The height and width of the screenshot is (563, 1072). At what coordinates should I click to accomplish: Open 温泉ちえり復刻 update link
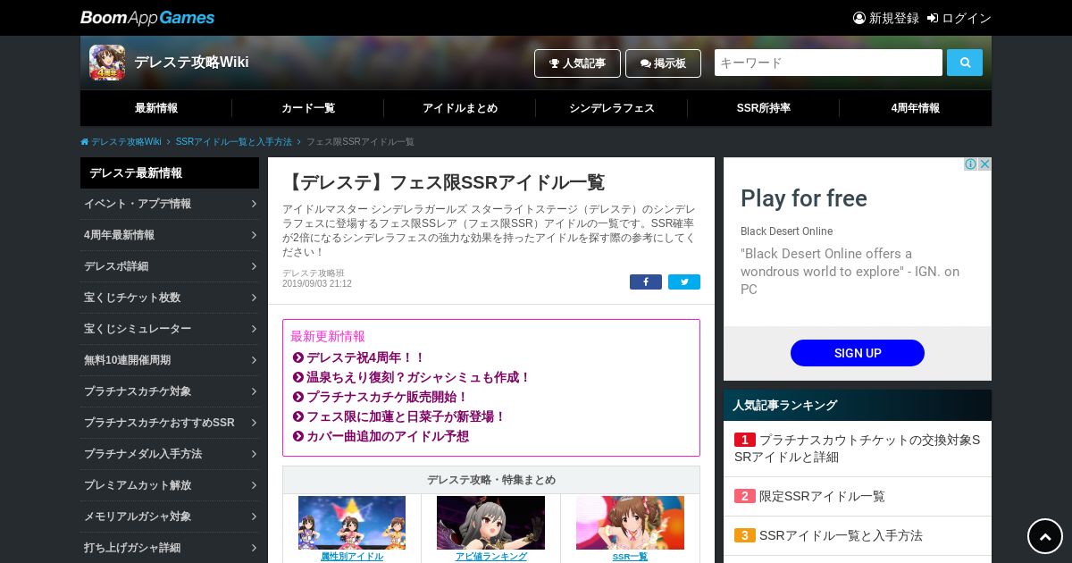tap(418, 377)
